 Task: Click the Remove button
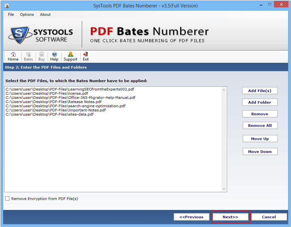pos(260,114)
